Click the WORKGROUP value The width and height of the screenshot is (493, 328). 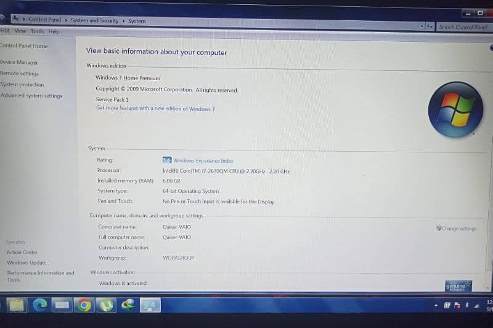pyautogui.click(x=179, y=258)
